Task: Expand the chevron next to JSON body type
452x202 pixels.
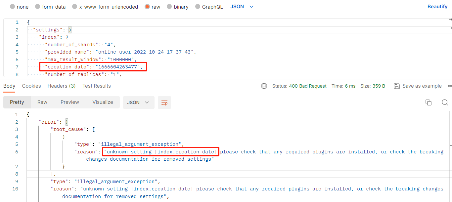Action: pos(251,7)
